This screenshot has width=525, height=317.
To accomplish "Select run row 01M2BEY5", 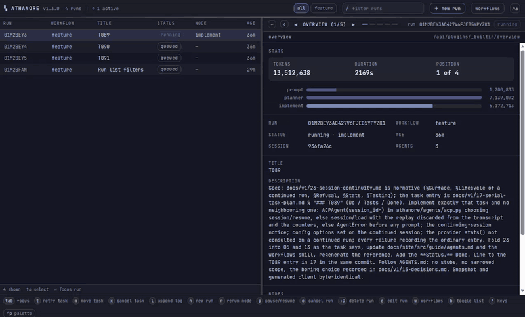I will click(130, 58).
